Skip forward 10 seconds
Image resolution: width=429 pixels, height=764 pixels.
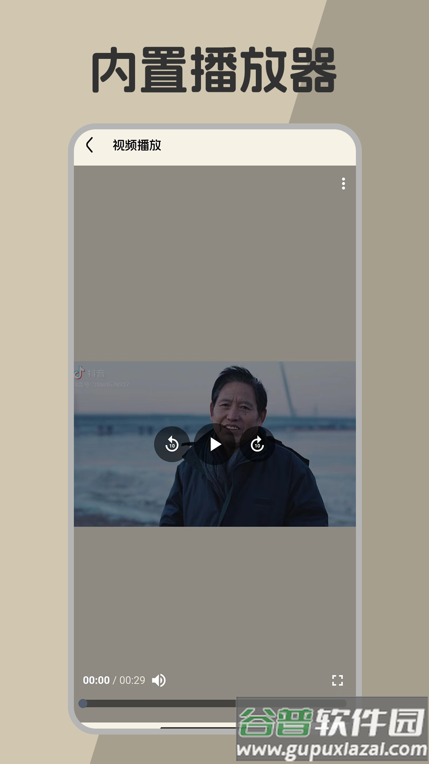click(x=257, y=444)
